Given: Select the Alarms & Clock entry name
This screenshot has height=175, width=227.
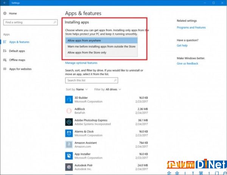Looking at the screenshot, I should [84, 131].
